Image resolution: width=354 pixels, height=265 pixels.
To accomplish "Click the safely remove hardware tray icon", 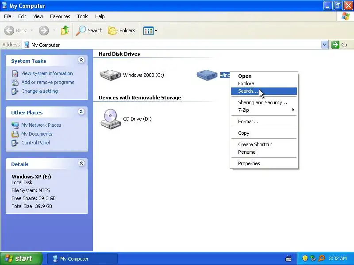I will click(313, 258).
